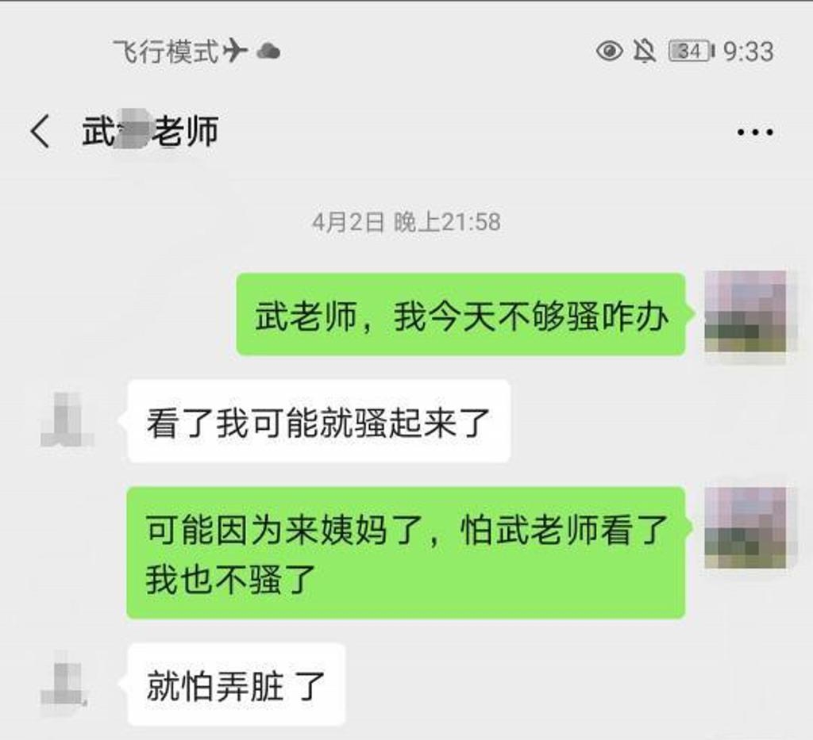813x740 pixels.
Task: Tap the battery indicator showing 34
Action: click(x=692, y=52)
